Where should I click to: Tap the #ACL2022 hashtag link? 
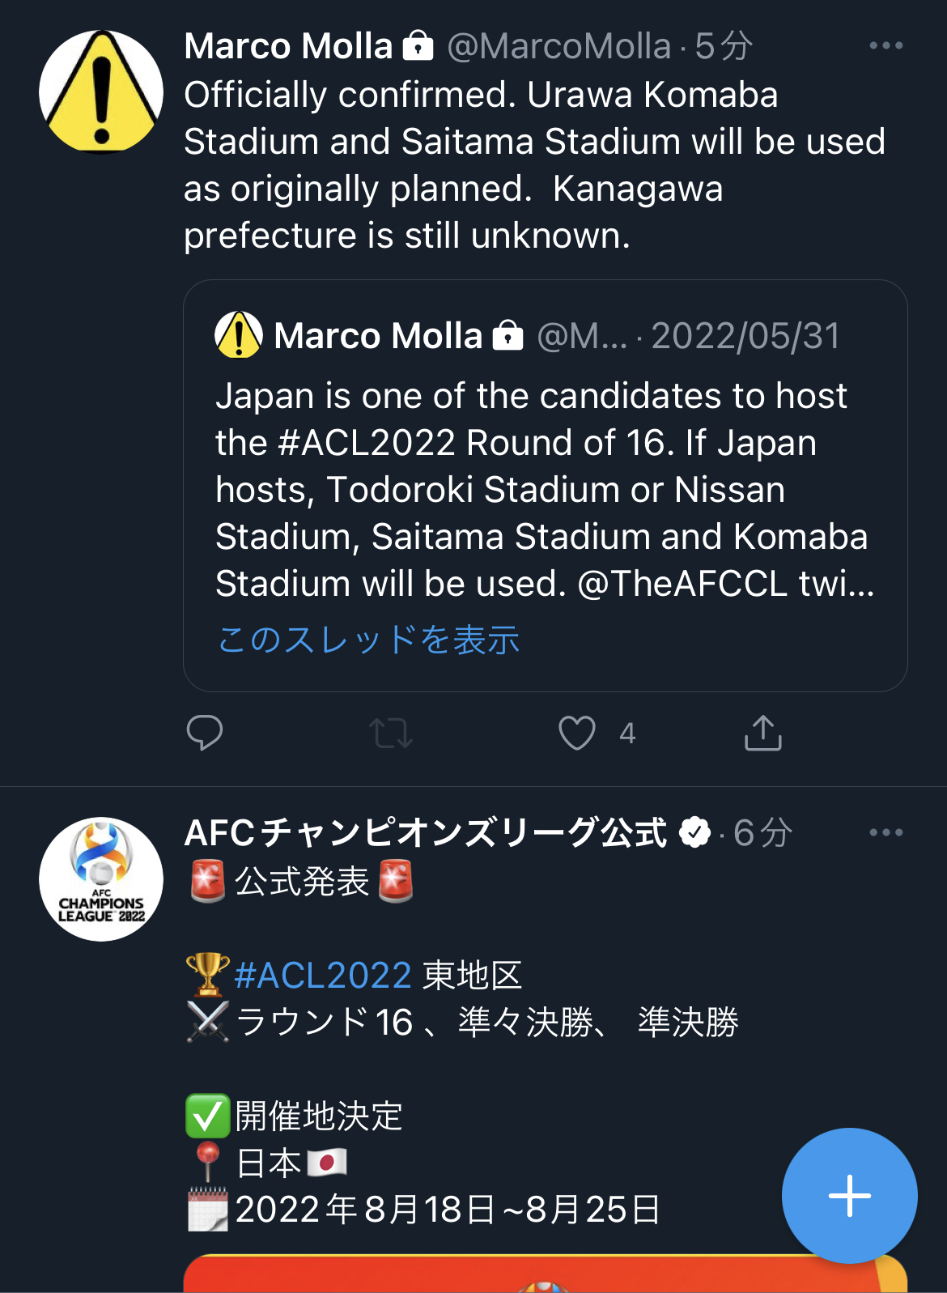pyautogui.click(x=322, y=975)
